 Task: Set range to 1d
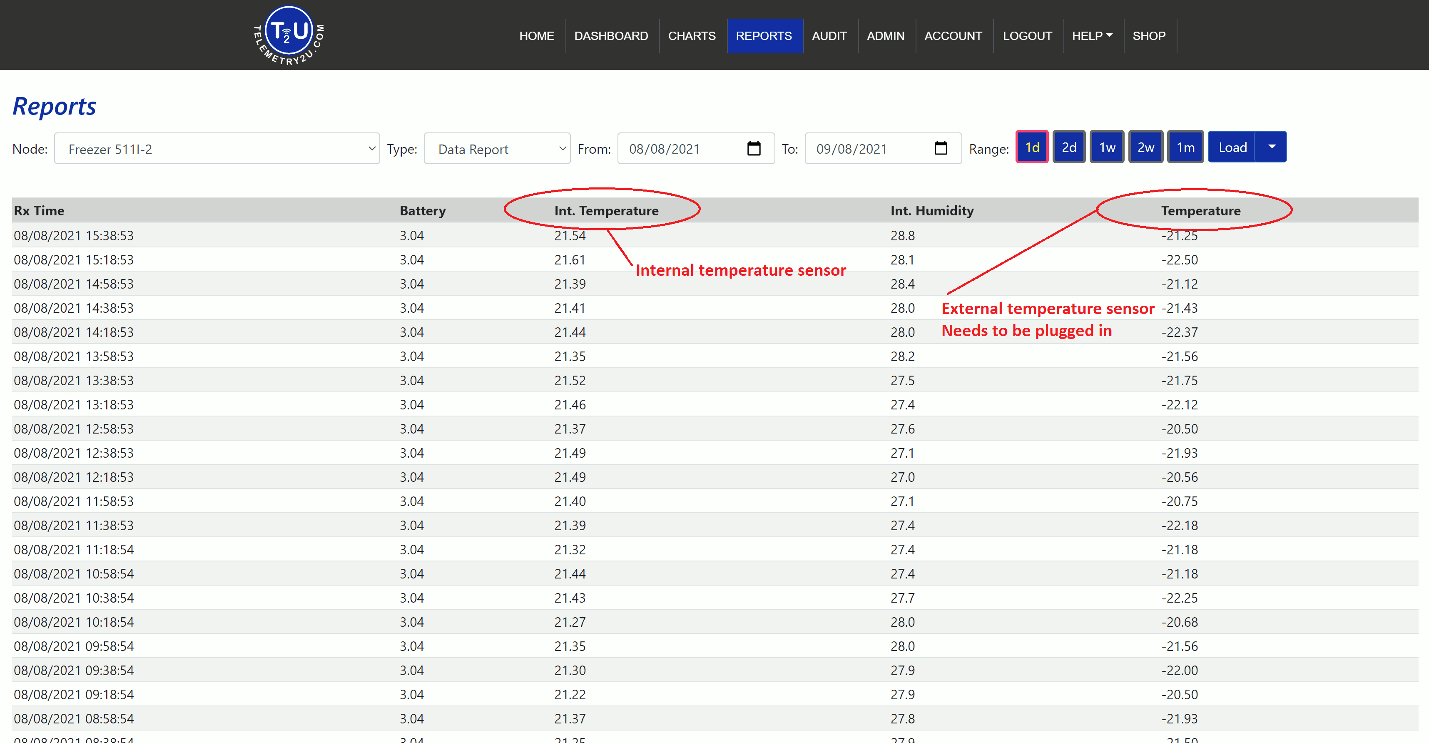pos(1032,147)
